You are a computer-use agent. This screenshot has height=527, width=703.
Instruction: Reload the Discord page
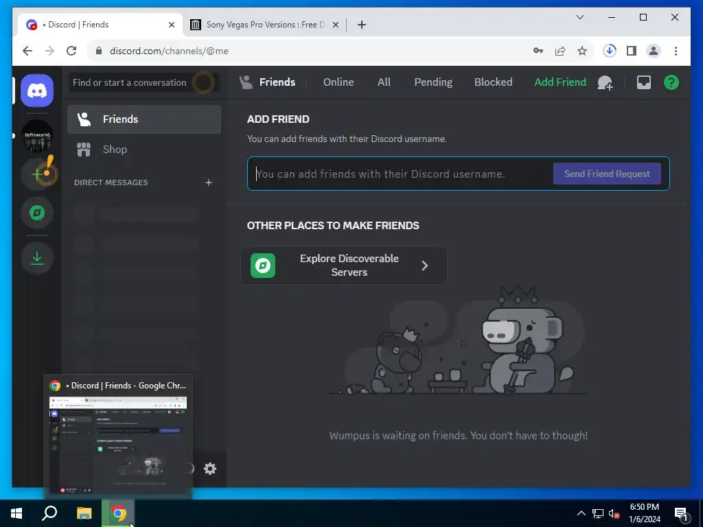71,51
